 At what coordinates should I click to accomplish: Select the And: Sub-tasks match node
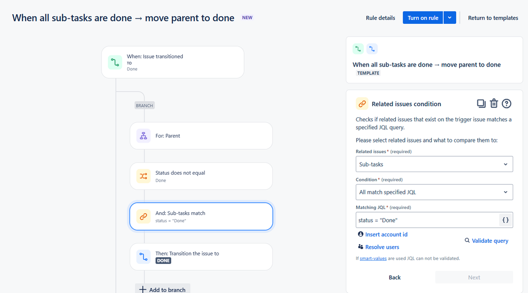pyautogui.click(x=201, y=216)
